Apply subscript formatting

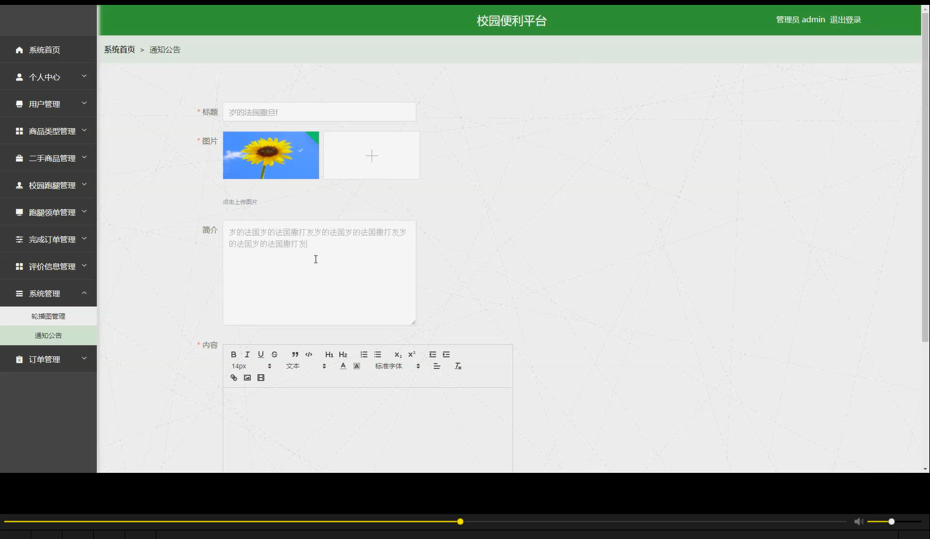[x=398, y=355]
